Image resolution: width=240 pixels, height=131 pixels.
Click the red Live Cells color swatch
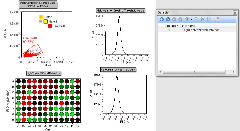[50, 26]
